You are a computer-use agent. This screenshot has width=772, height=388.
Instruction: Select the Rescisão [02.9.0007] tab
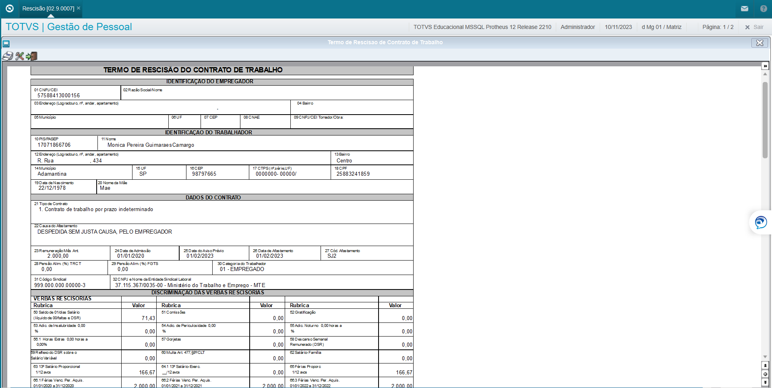[x=48, y=8]
